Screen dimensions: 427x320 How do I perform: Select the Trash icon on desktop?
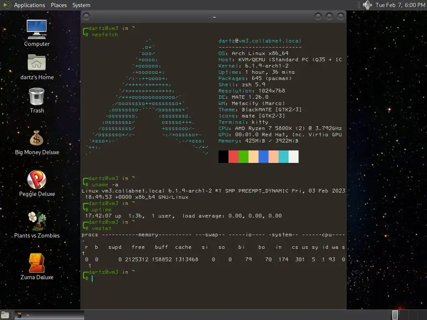pyautogui.click(x=37, y=100)
